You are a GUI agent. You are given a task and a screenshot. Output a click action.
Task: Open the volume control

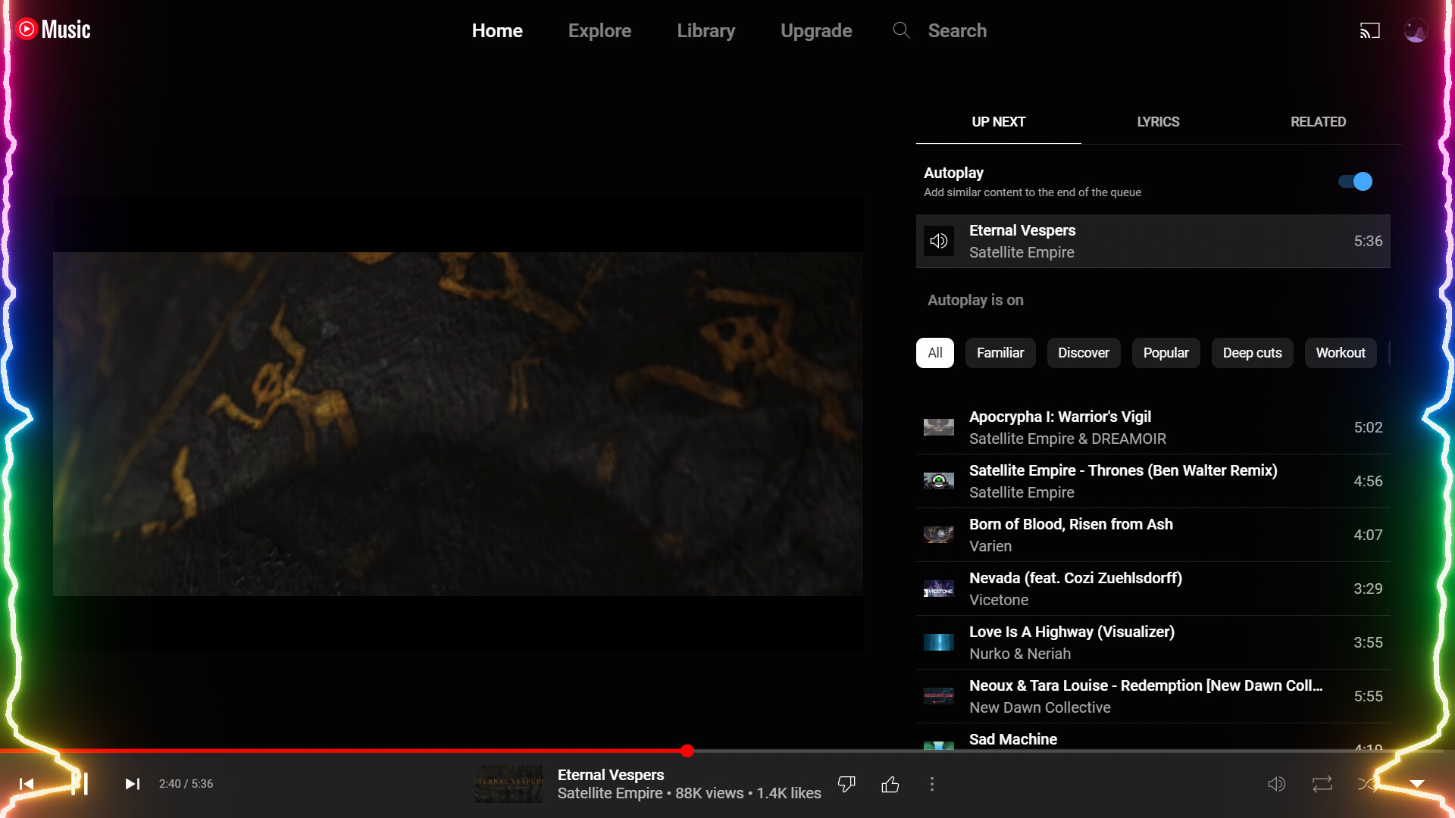click(1277, 784)
